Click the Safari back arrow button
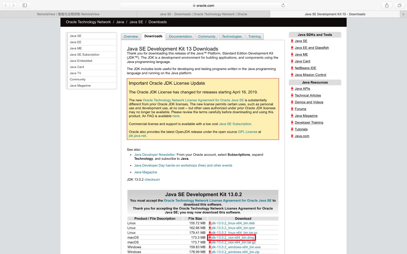Image resolution: width=407 pixels, height=254 pixels. 6,5
